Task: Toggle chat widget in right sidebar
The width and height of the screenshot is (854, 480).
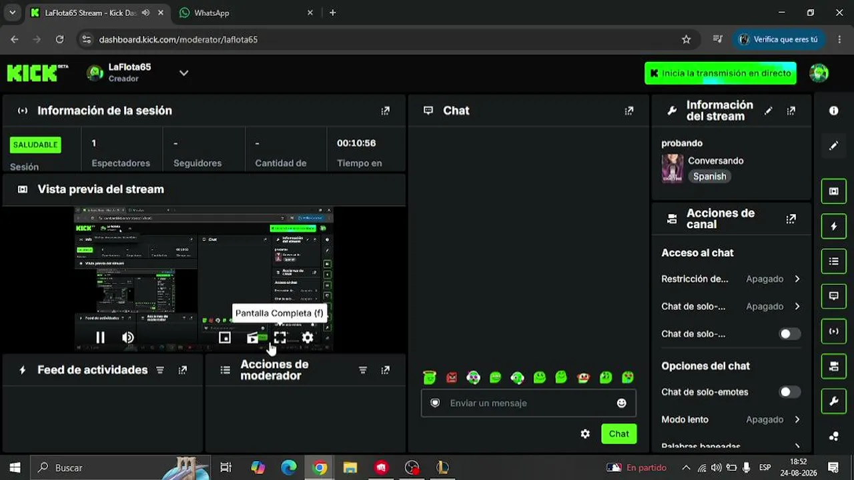Action: [x=834, y=296]
